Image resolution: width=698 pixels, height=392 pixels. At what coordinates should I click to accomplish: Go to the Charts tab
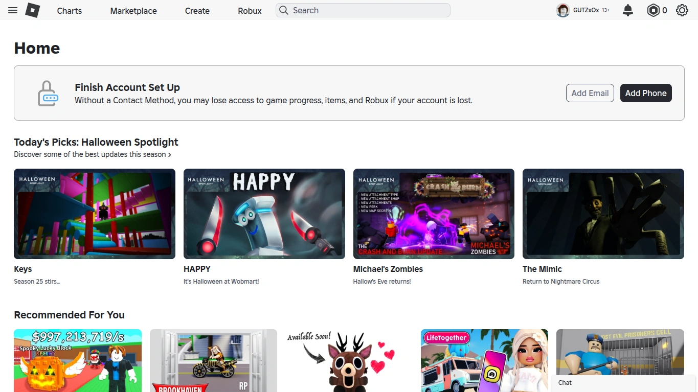pos(70,11)
